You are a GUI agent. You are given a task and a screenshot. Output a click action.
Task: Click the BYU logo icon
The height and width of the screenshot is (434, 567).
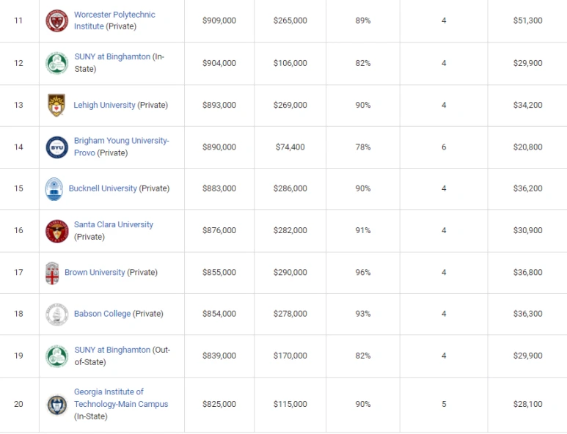[56, 147]
